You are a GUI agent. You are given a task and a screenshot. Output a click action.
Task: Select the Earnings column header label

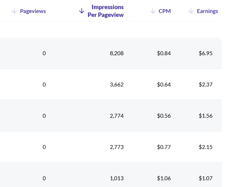[x=207, y=11]
